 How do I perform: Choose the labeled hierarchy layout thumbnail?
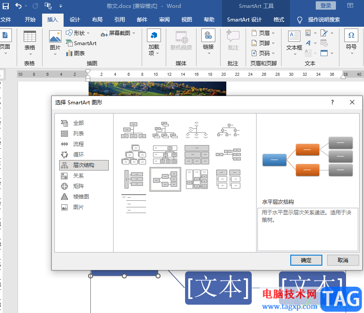tap(165, 155)
